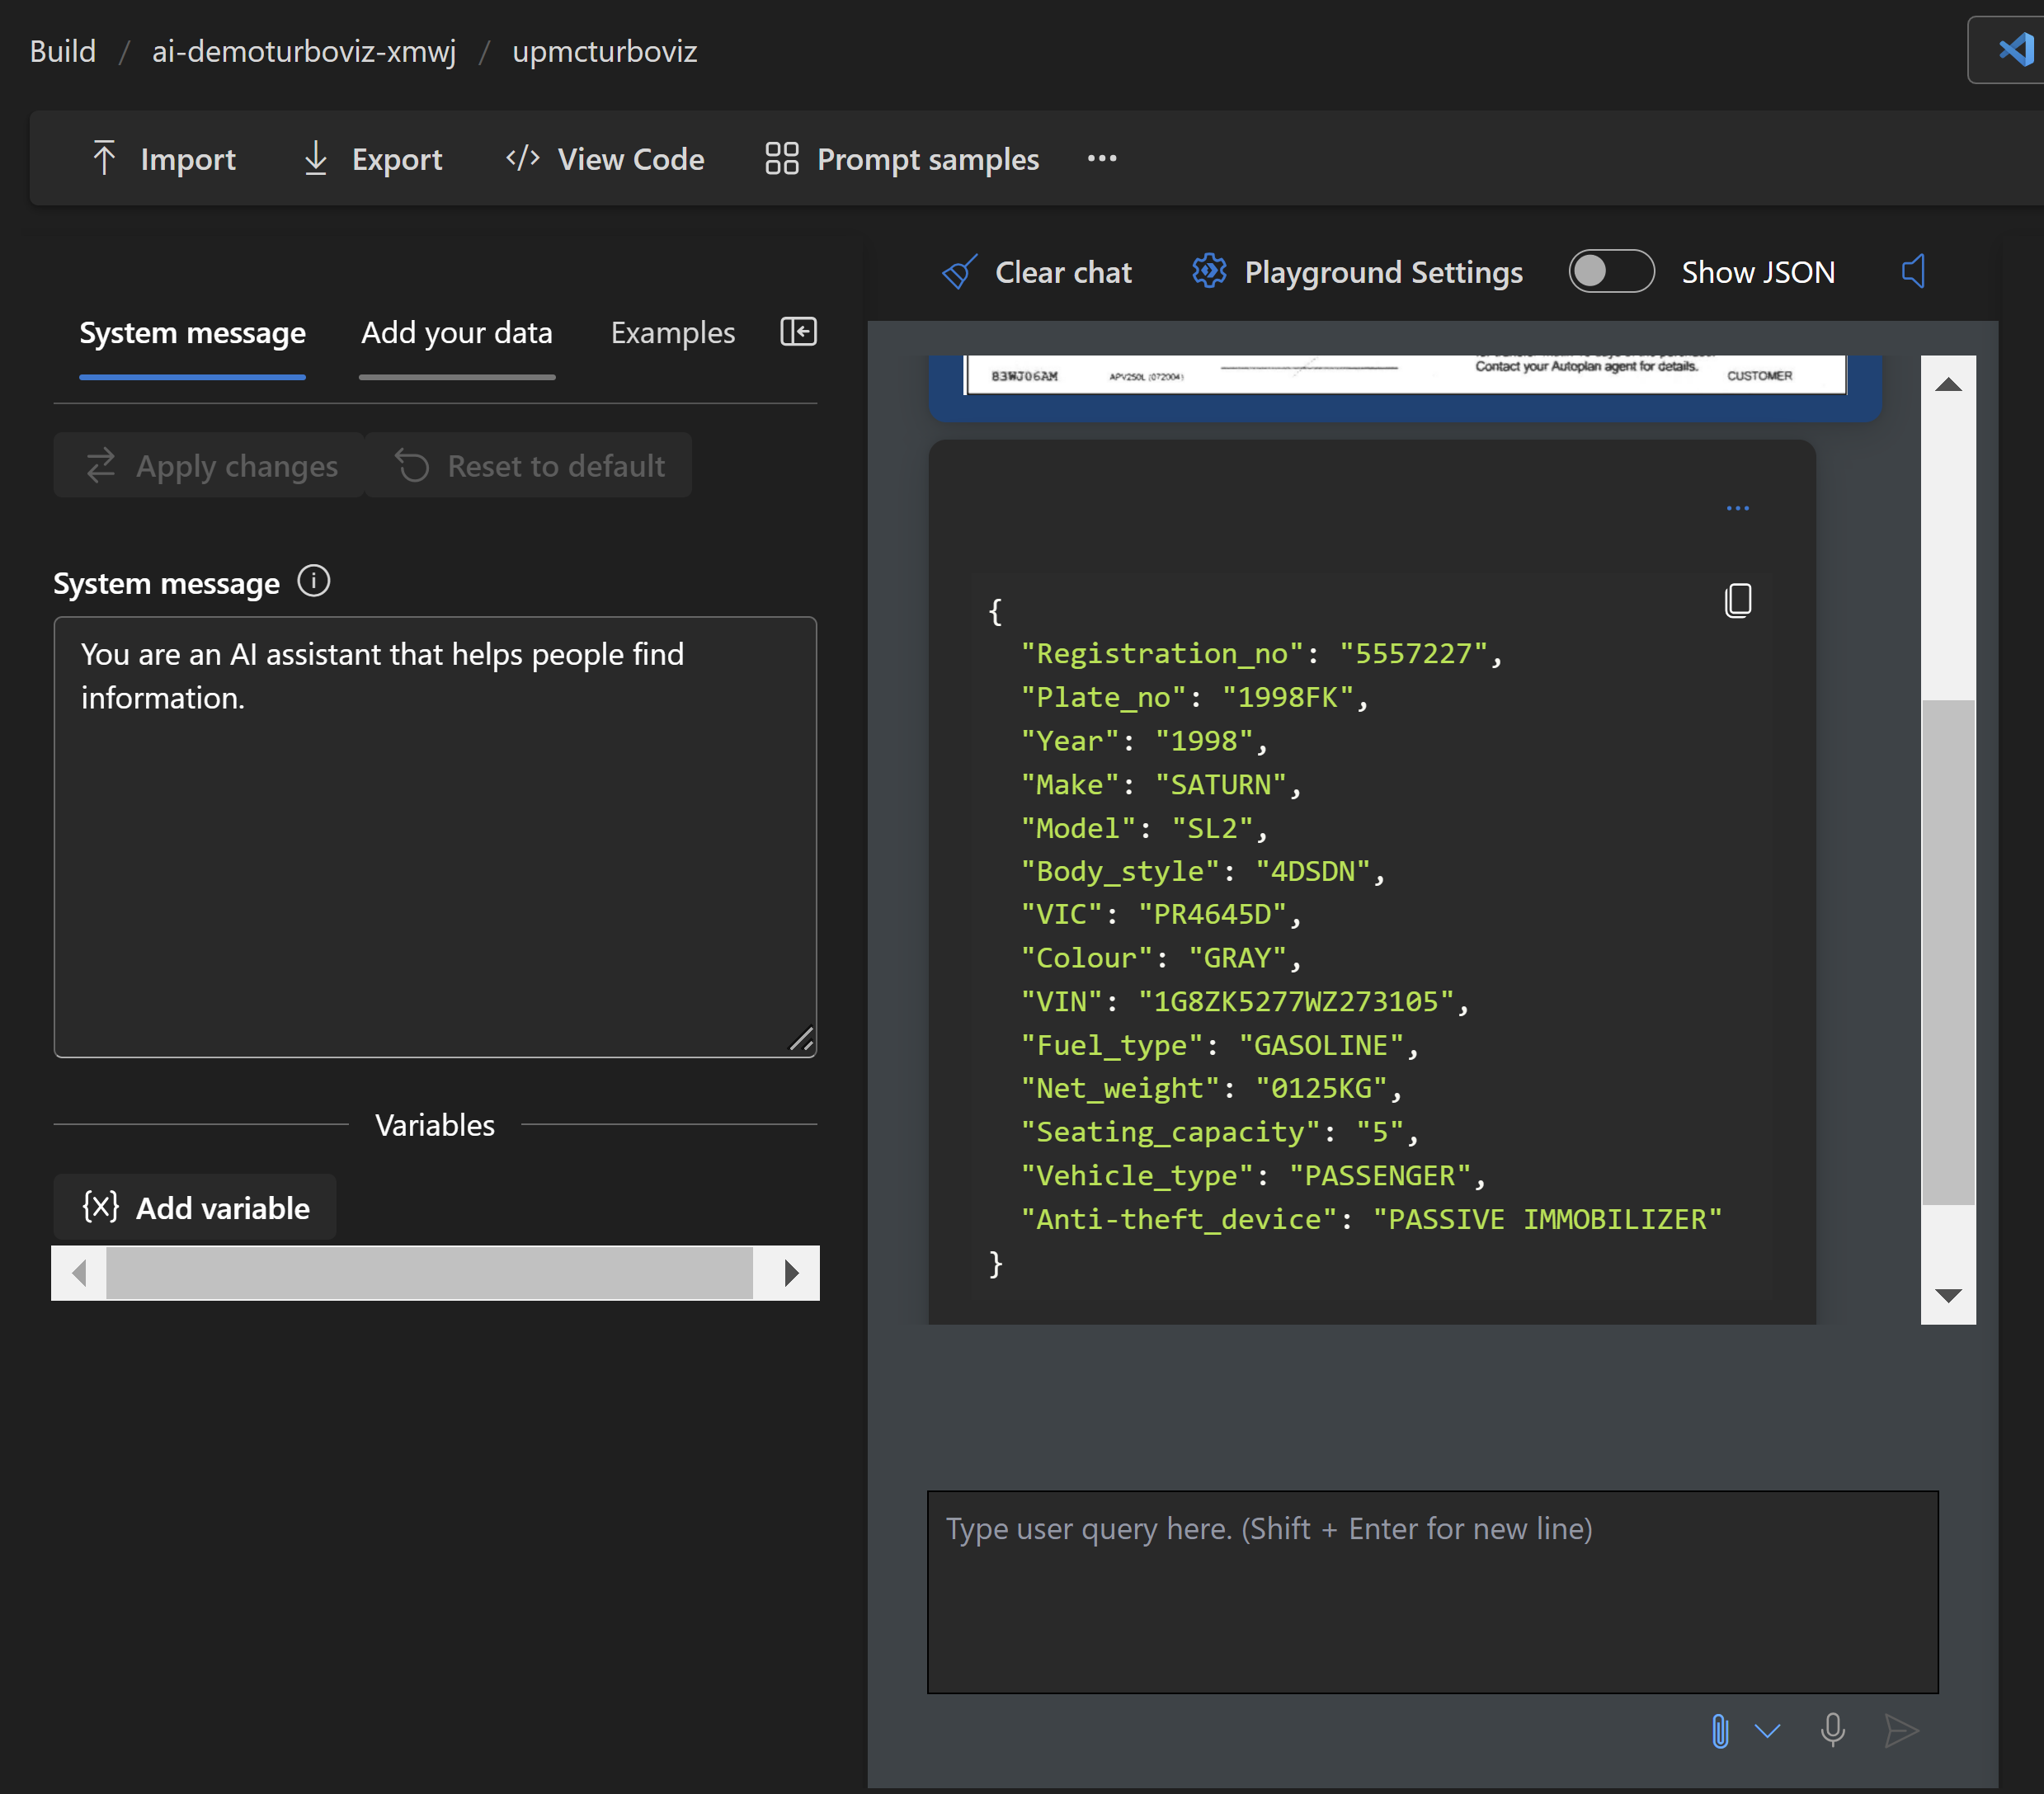Click the Clear chat button

pos(1037,272)
